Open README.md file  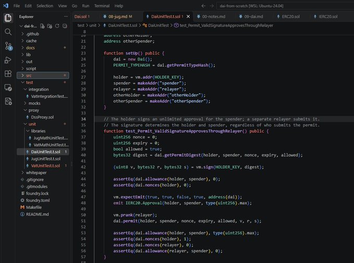[x=43, y=214]
